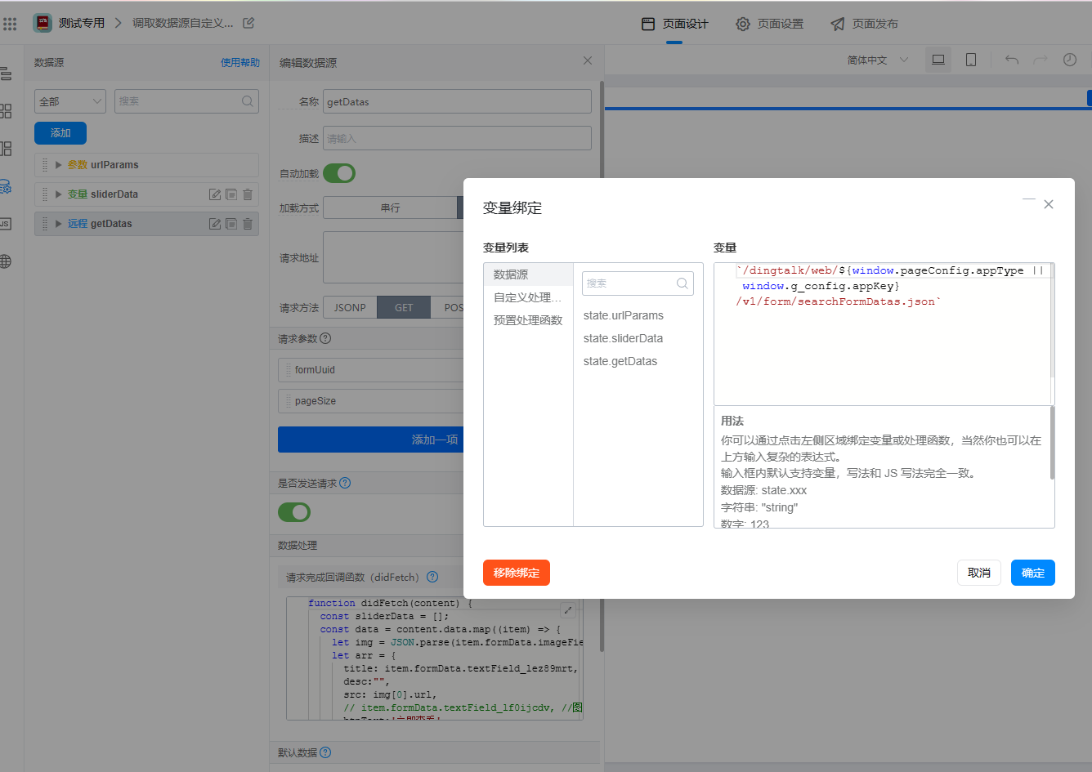Switch to the 页面设置 tab
The image size is (1092, 772).
[x=770, y=24]
